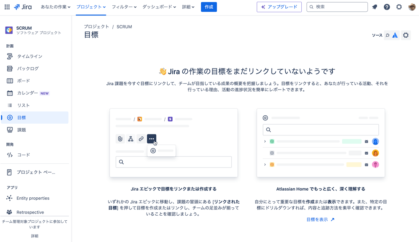This screenshot has height=242, width=419.
Task: Open ボード in the sidebar
Action: tap(35, 81)
